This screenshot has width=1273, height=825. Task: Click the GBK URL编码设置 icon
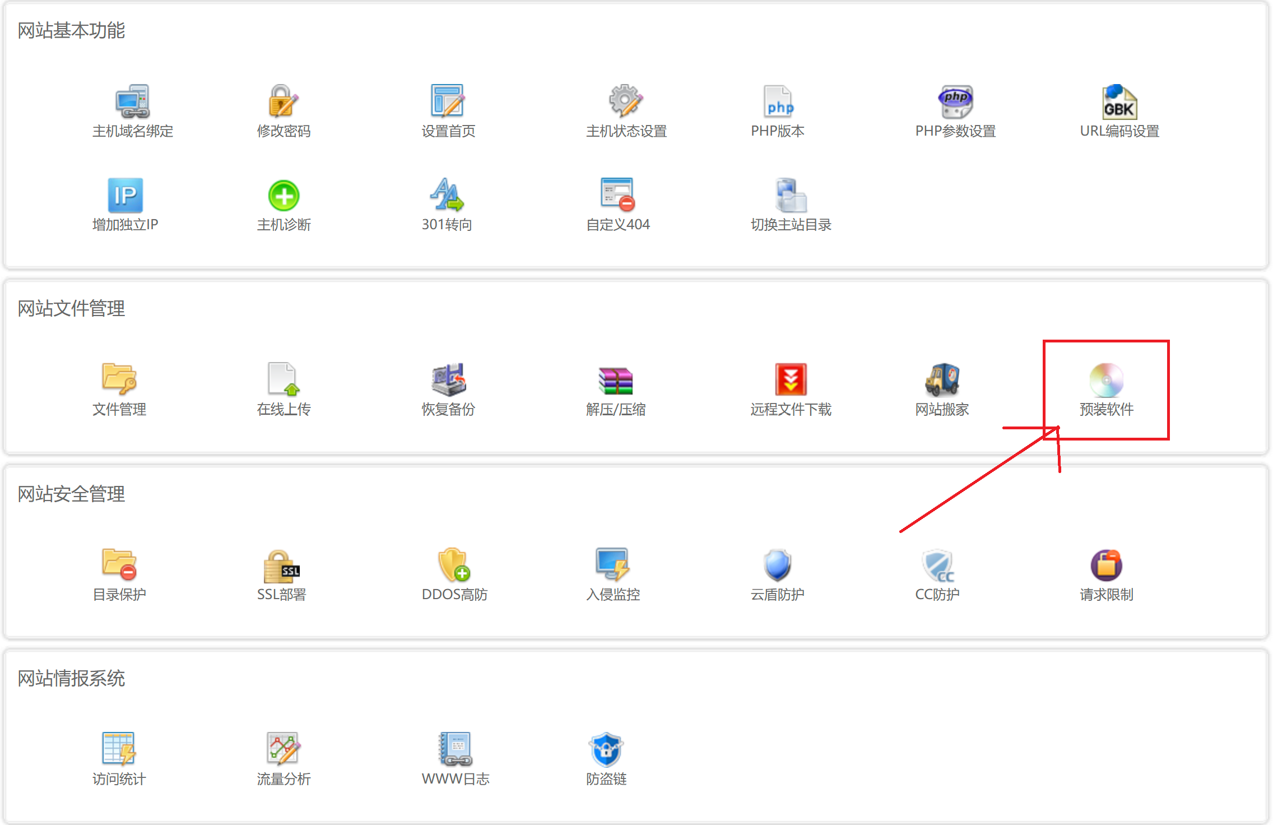(1119, 101)
